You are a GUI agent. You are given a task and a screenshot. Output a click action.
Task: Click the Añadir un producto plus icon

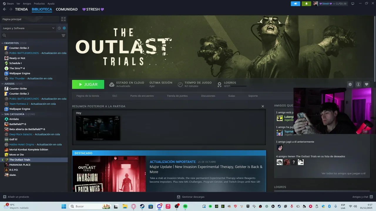tap(4, 197)
